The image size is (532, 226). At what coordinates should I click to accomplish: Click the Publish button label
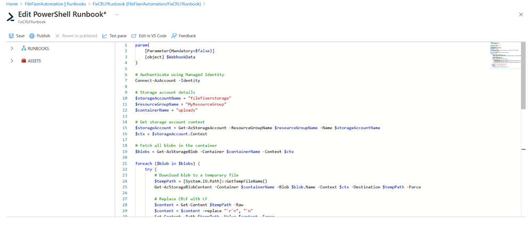tap(44, 36)
